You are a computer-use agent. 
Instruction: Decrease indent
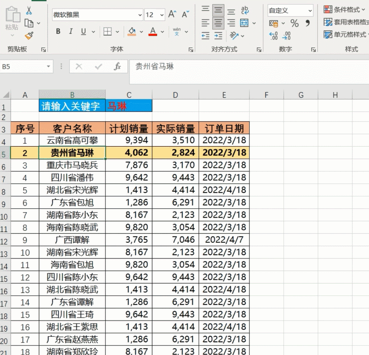pos(206,36)
